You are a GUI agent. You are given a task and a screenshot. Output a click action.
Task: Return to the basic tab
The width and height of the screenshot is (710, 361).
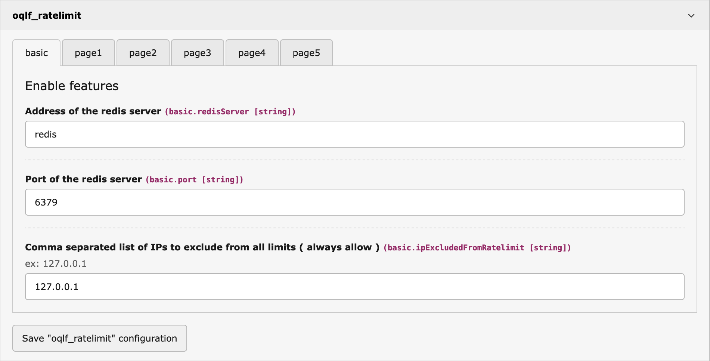click(x=36, y=53)
